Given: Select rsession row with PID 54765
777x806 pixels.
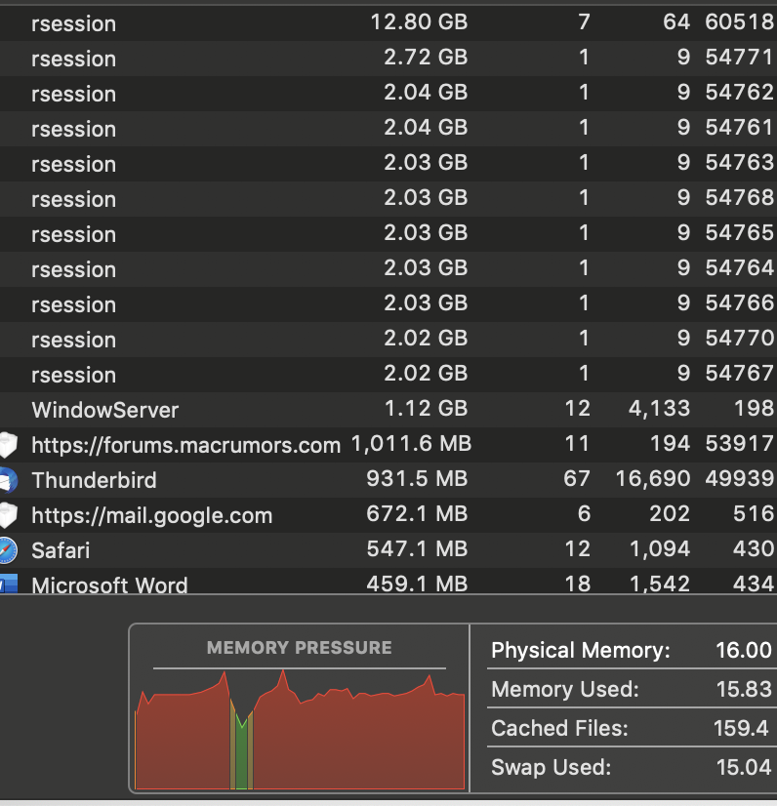Looking at the screenshot, I should [x=388, y=234].
